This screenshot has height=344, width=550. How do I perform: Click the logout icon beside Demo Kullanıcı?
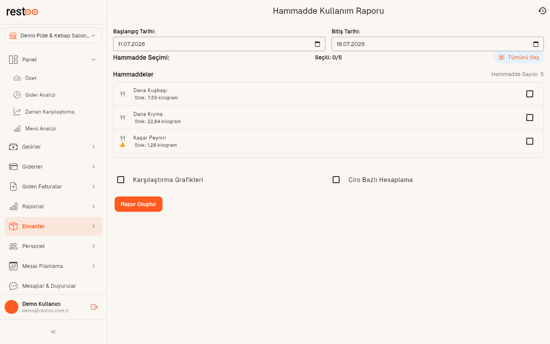click(x=94, y=307)
